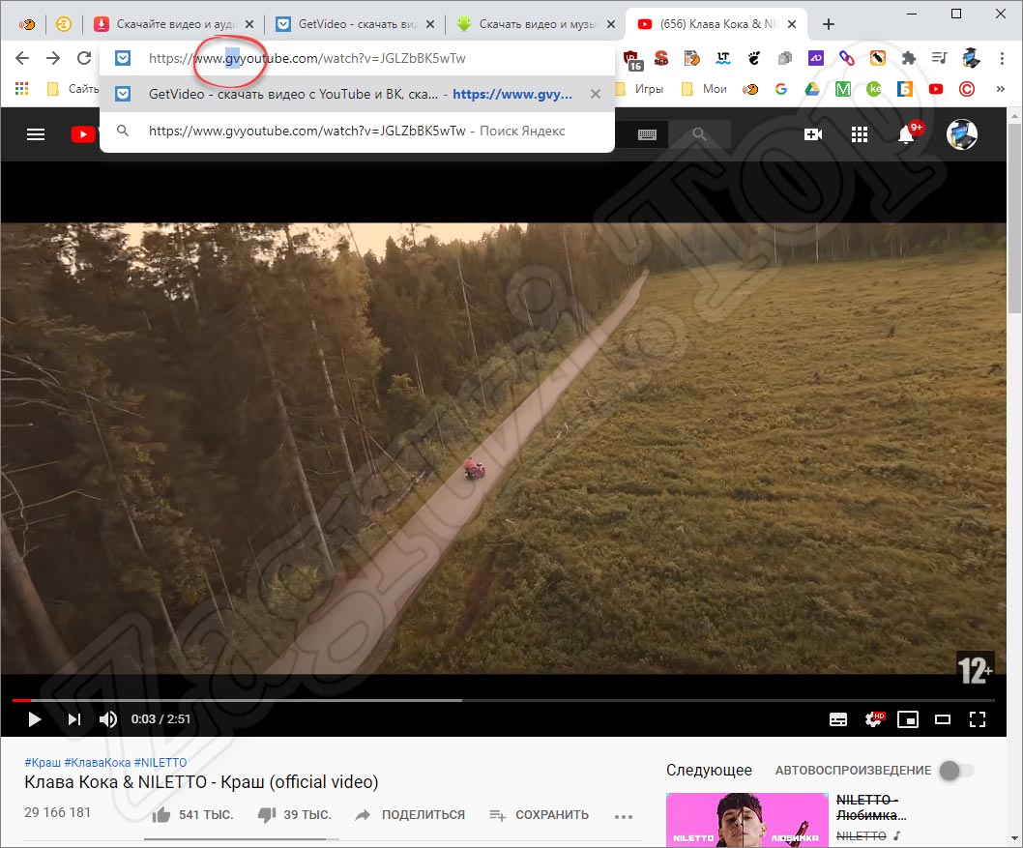Play the video
The height and width of the screenshot is (848, 1023).
tap(35, 718)
